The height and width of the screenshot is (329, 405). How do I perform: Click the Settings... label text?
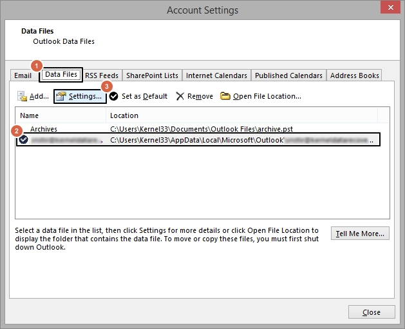pyautogui.click(x=85, y=96)
